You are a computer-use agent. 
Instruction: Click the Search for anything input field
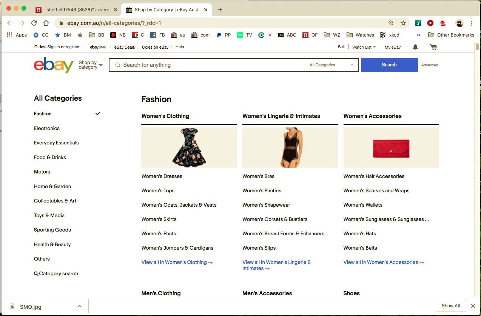pyautogui.click(x=207, y=65)
